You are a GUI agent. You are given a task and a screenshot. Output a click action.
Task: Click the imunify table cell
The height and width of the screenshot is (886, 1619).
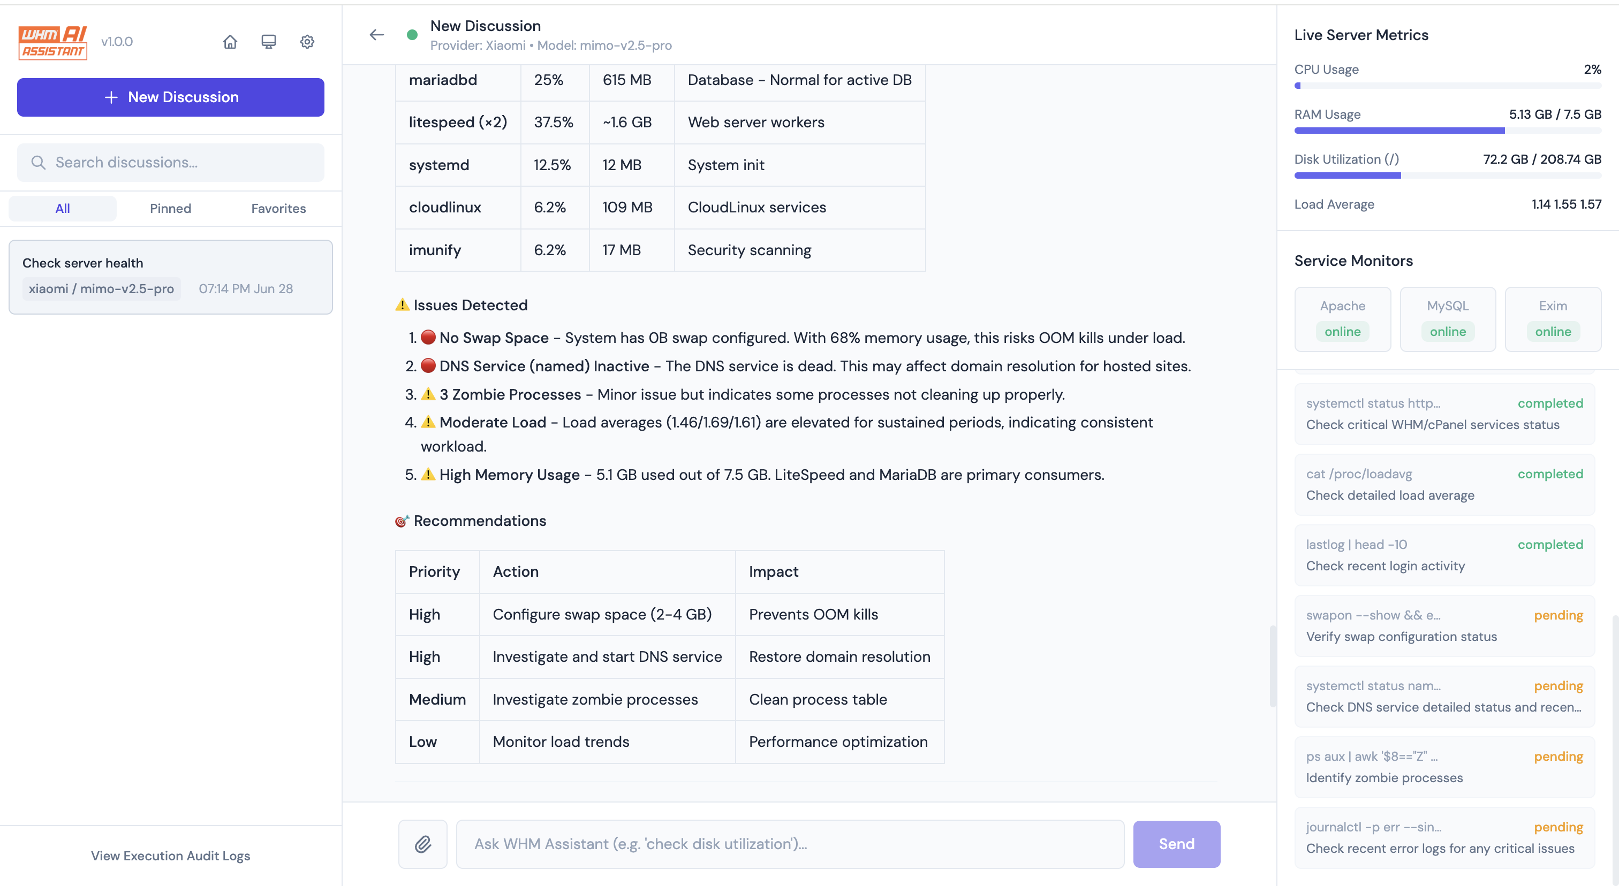(x=458, y=250)
